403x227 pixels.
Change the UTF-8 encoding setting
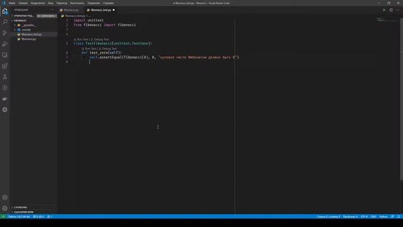[x=364, y=216]
